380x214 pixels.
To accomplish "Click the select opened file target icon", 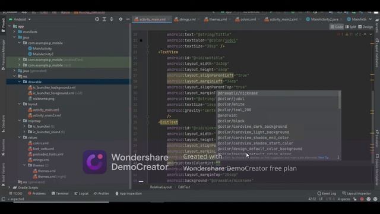I will pos(97,19).
